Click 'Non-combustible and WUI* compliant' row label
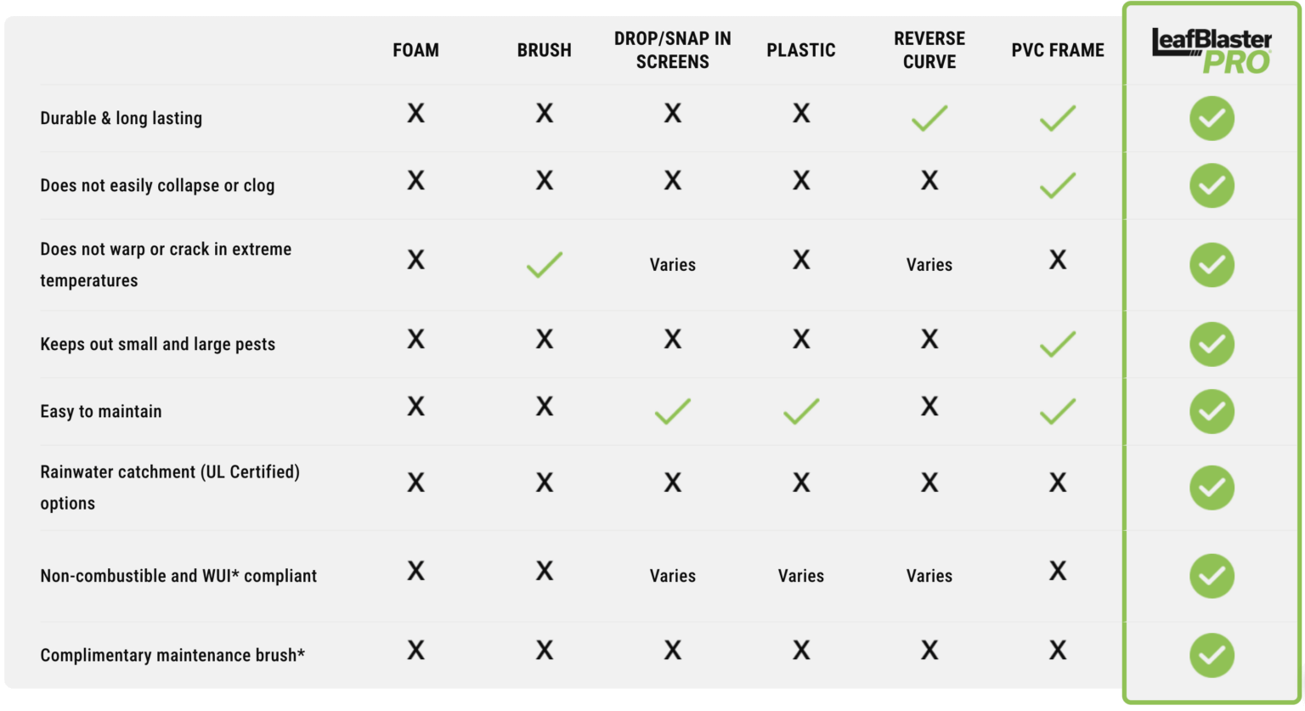The width and height of the screenshot is (1305, 711). [x=178, y=576]
